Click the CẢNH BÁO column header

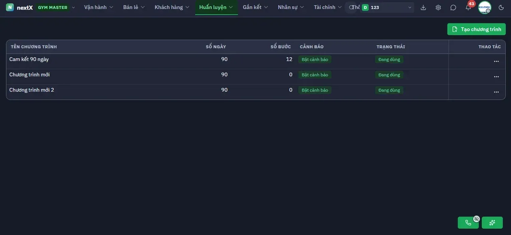312,47
